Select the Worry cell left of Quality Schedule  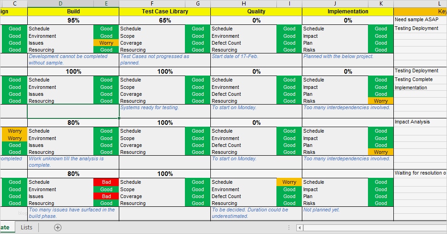(289, 182)
